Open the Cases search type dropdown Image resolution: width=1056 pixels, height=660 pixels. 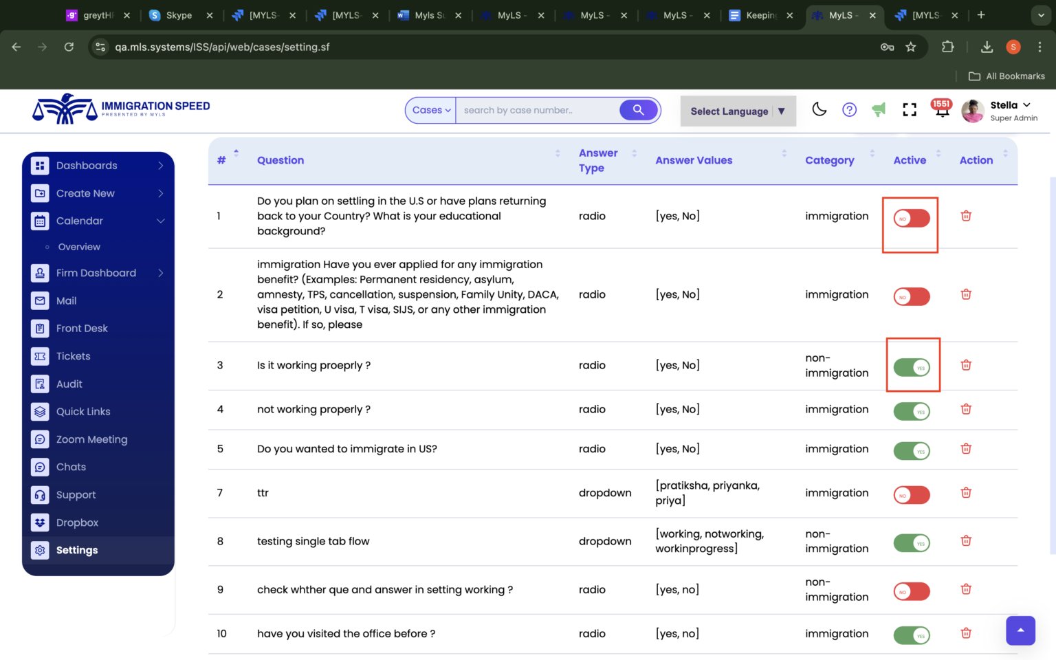(x=430, y=110)
